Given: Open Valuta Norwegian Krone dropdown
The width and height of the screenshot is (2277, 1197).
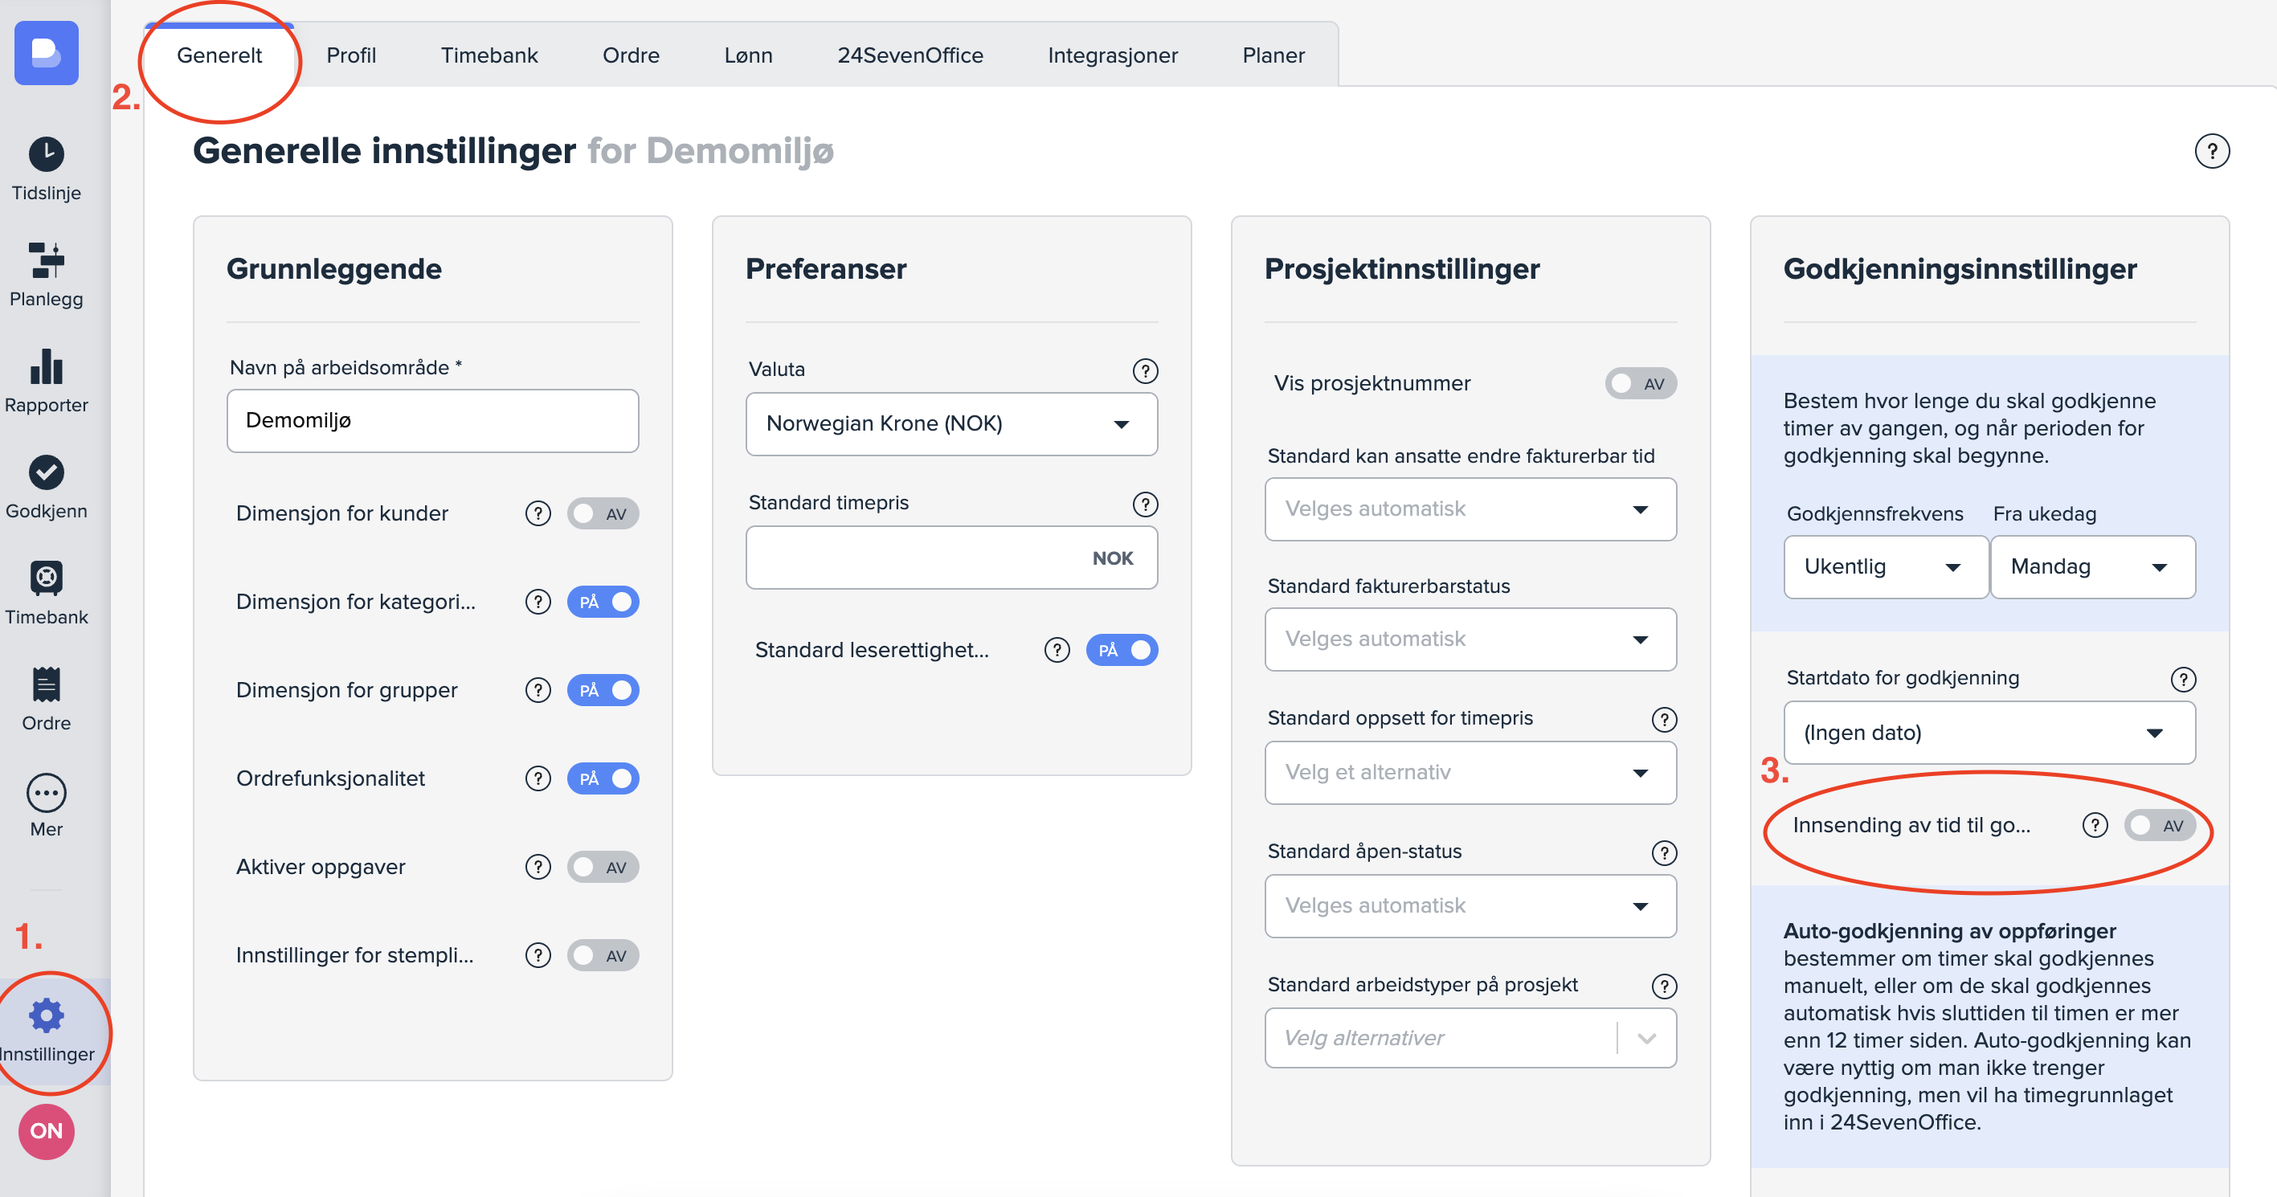Looking at the screenshot, I should pyautogui.click(x=951, y=424).
